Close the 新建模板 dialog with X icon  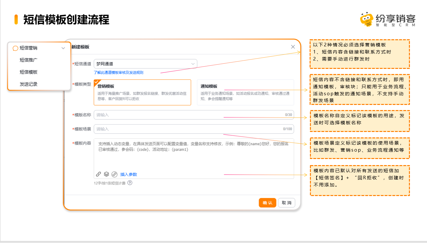pyautogui.click(x=293, y=47)
